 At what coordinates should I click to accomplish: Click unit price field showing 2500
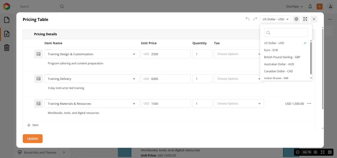(x=166, y=54)
